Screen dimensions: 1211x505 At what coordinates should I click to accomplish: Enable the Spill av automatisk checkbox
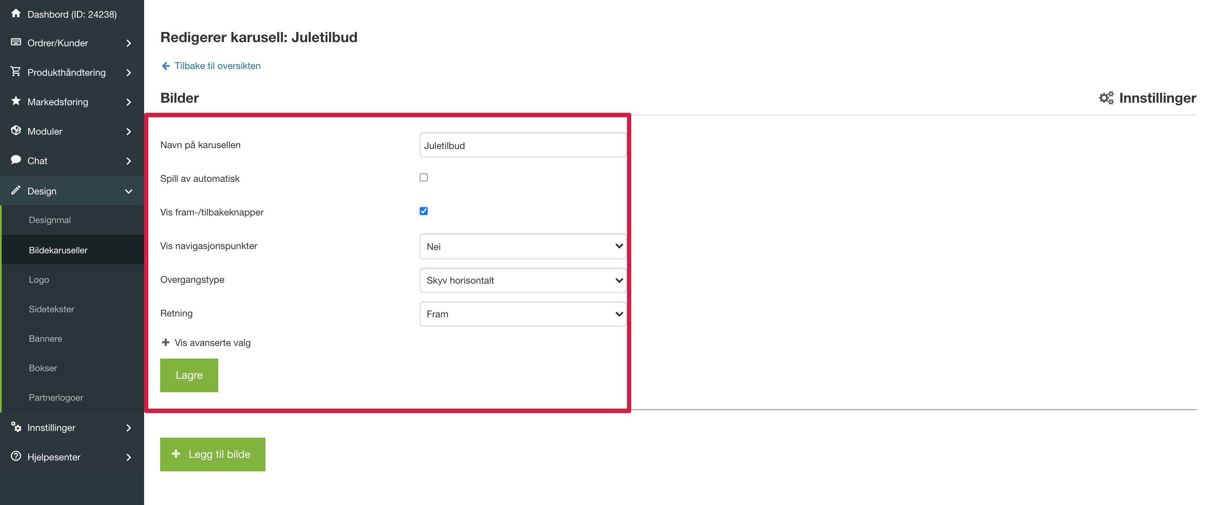coord(423,178)
